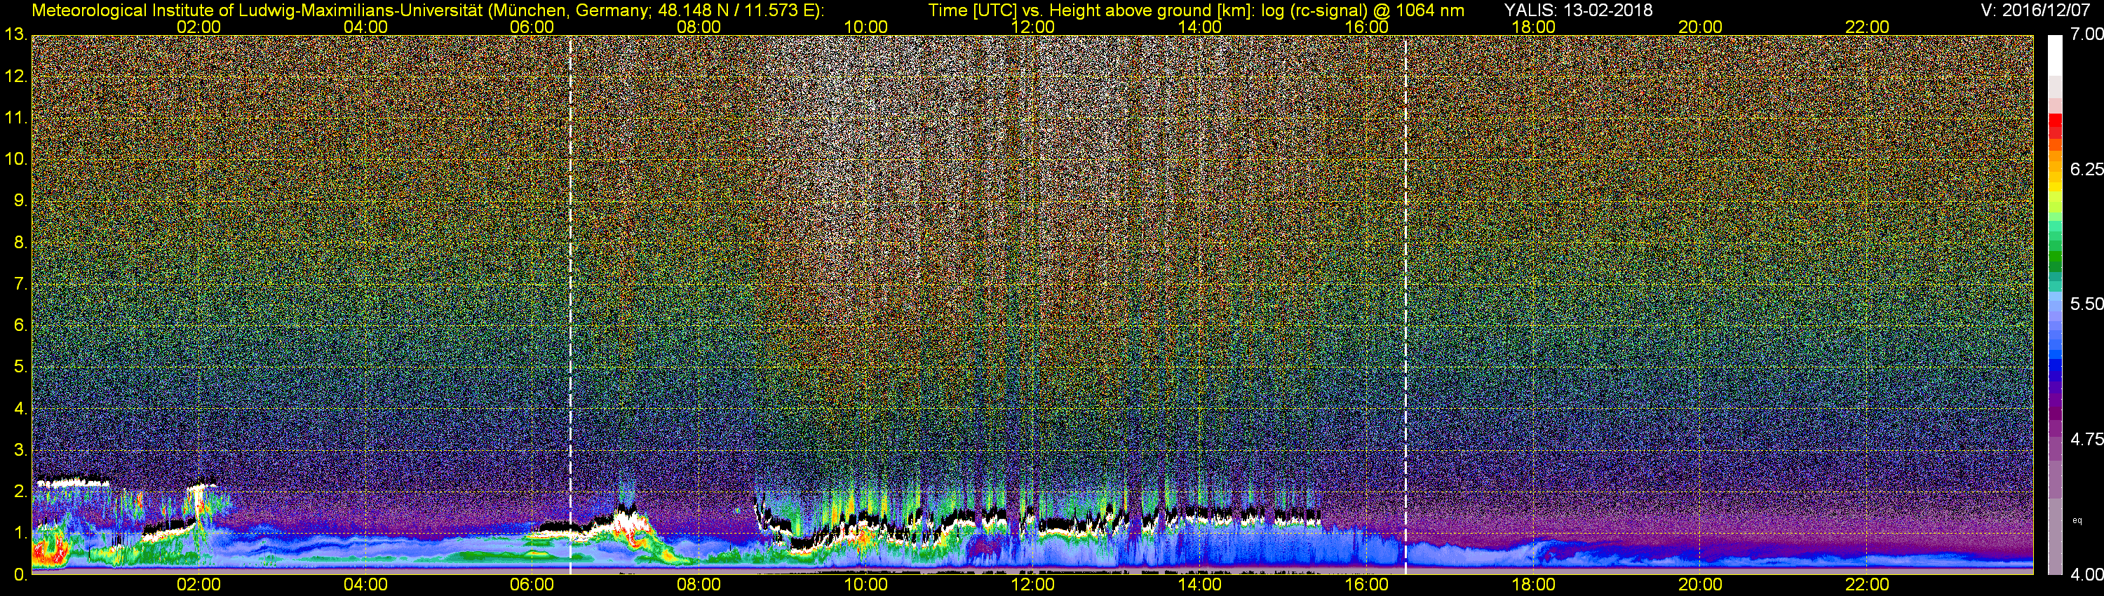This screenshot has width=2104, height=596.
Task: Click the 10:00 label on the top time axis
Action: [x=865, y=27]
